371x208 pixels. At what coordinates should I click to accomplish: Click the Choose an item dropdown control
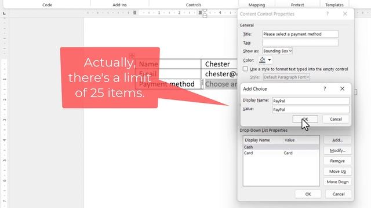click(221, 84)
